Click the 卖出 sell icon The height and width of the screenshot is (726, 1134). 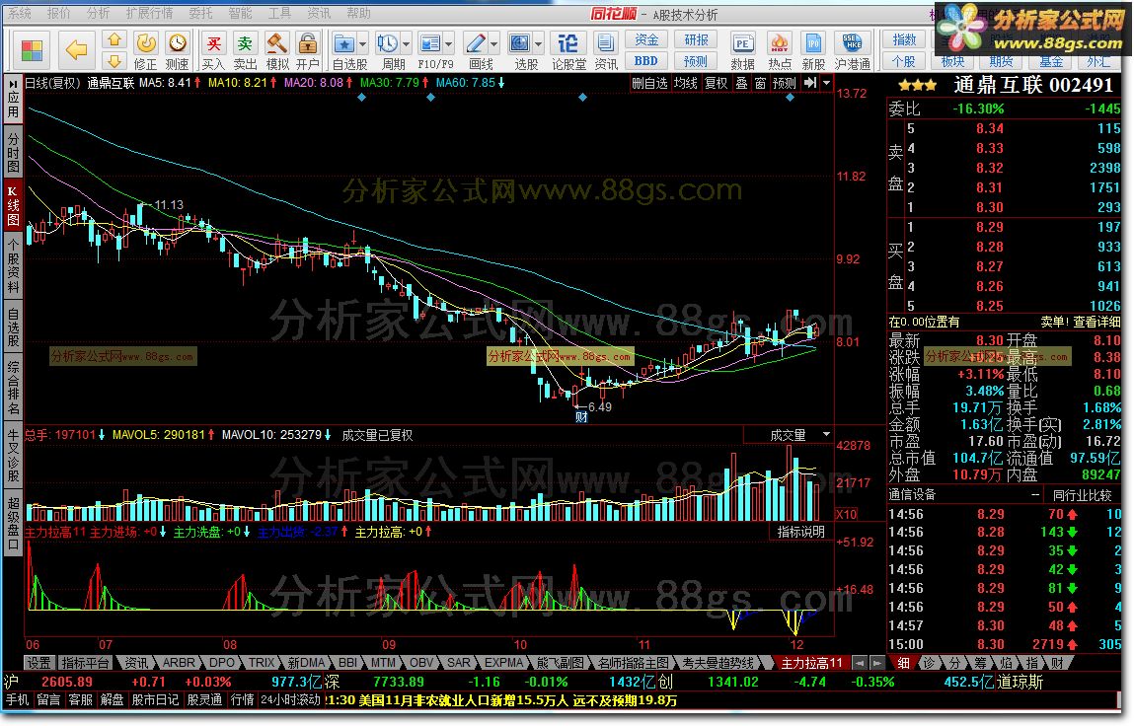click(x=245, y=50)
